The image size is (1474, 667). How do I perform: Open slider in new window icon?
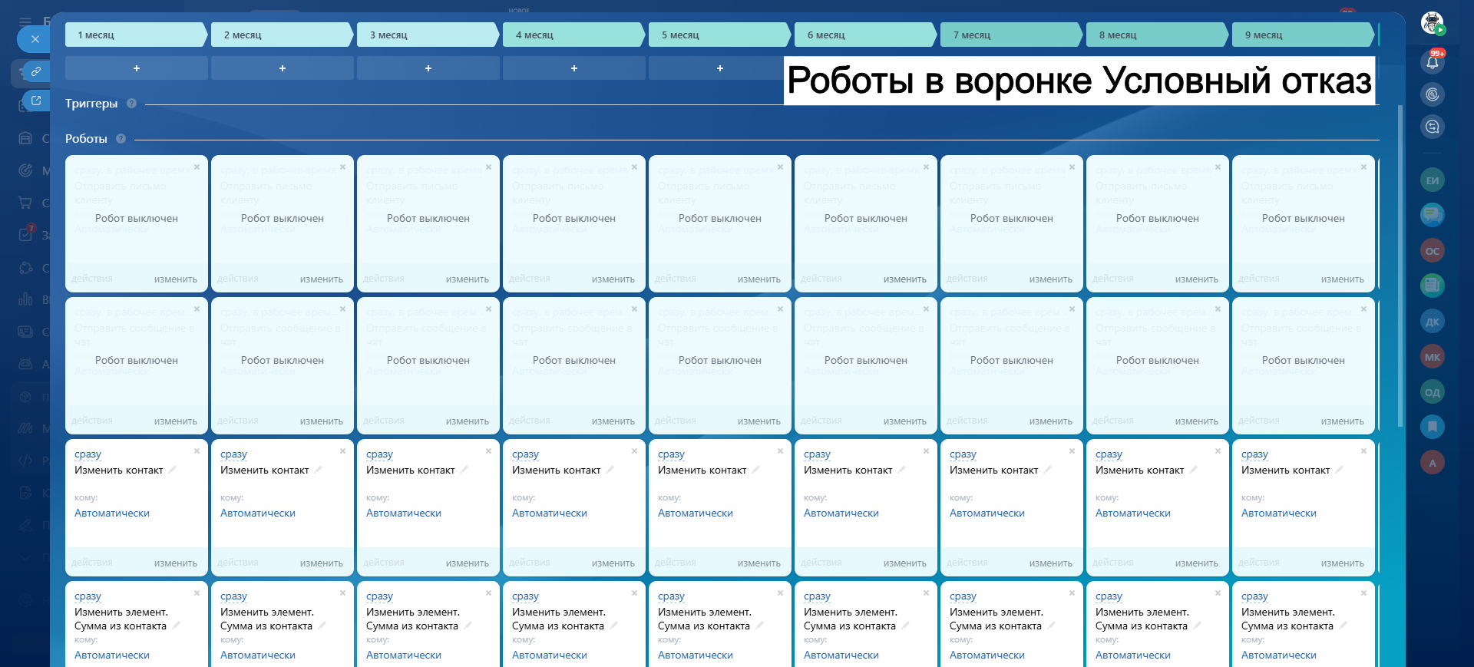[x=35, y=101]
